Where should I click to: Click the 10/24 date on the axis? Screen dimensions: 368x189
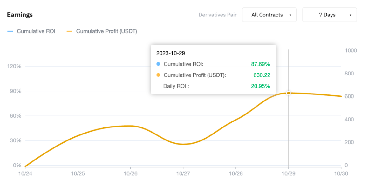click(x=25, y=174)
